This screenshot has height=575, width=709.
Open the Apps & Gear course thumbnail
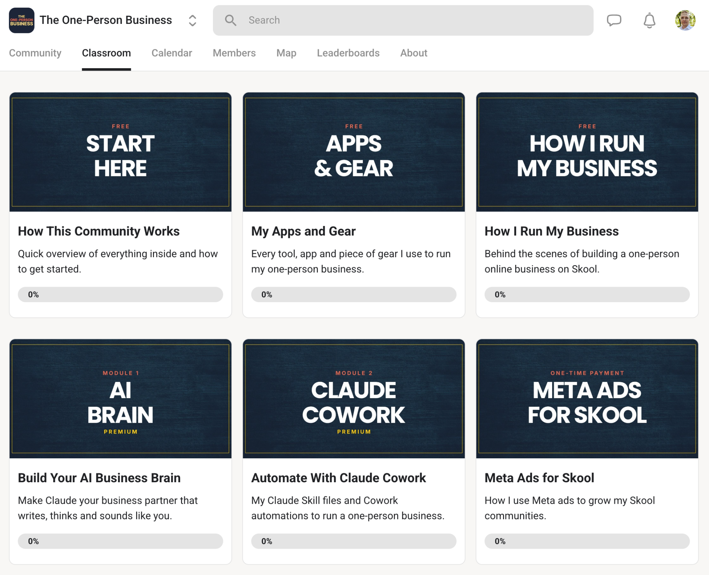[354, 152]
